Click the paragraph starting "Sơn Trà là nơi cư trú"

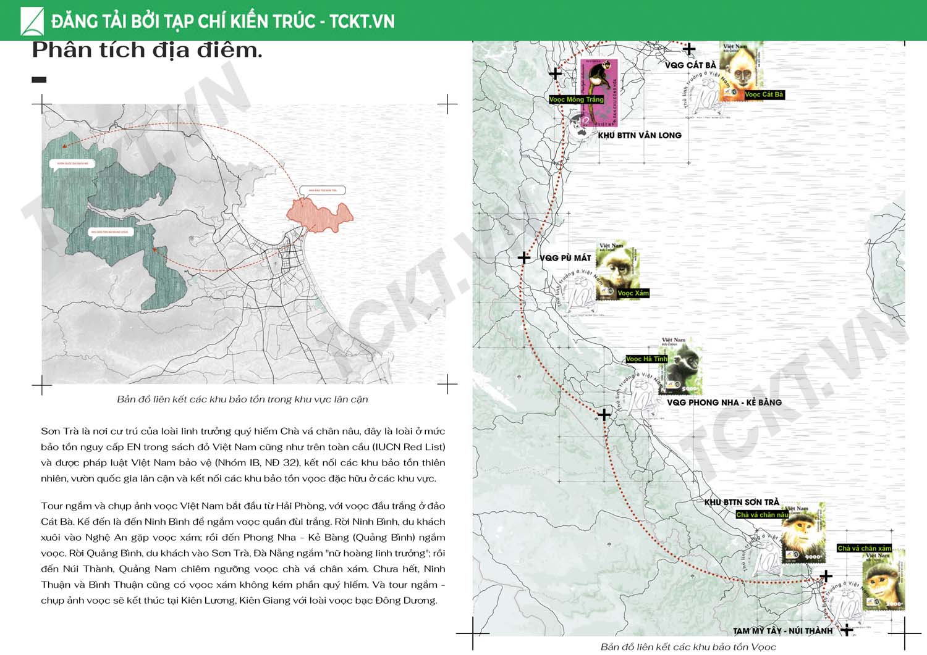click(243, 454)
